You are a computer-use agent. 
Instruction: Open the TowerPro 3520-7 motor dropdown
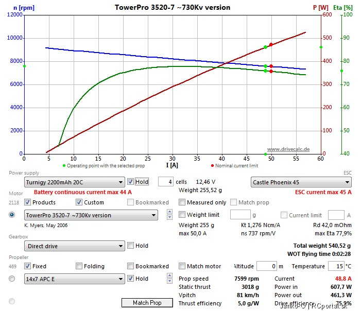point(91,215)
